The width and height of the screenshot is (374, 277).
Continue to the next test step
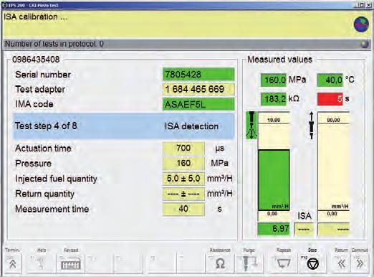[360, 263]
